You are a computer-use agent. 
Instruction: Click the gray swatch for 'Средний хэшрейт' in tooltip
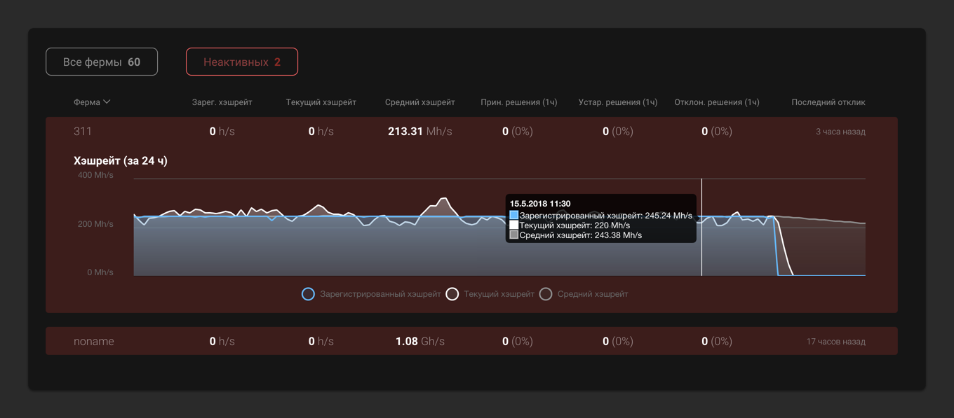point(514,235)
